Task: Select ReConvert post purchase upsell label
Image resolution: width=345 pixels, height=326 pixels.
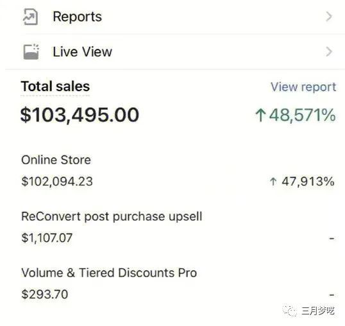Action: pyautogui.click(x=112, y=217)
